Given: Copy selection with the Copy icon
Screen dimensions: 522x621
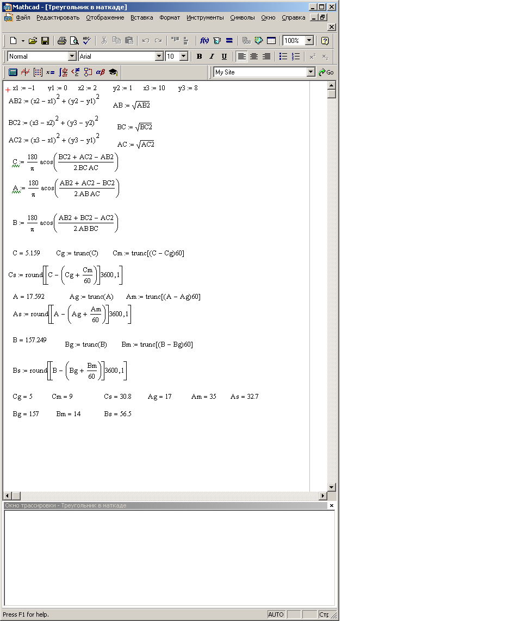Looking at the screenshot, I should 116,40.
